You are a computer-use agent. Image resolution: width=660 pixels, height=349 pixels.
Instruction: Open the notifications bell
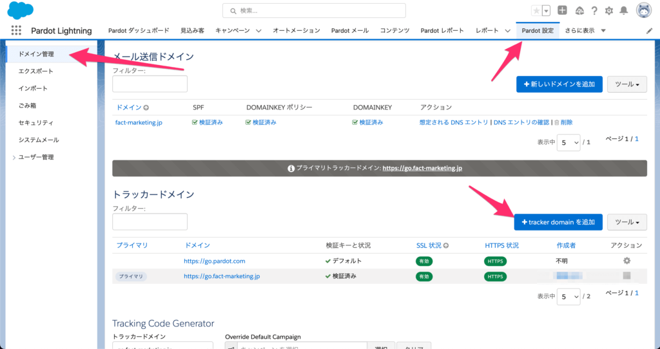623,10
